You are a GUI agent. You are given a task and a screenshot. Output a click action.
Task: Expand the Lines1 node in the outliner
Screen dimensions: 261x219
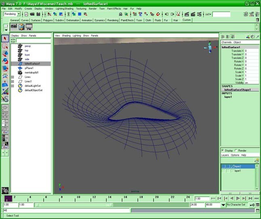[13, 81]
